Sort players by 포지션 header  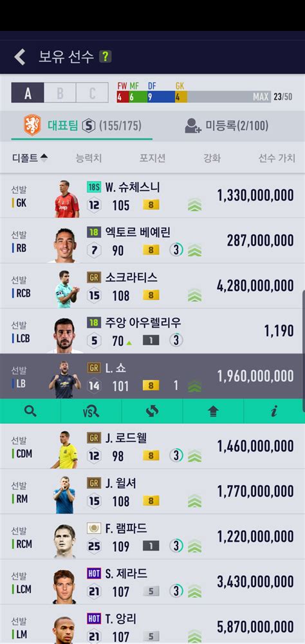(x=152, y=158)
